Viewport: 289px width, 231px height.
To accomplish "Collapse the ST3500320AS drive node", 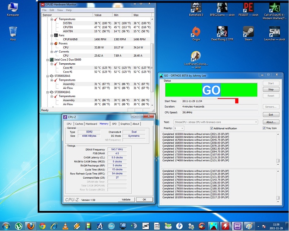I will point(48,76).
